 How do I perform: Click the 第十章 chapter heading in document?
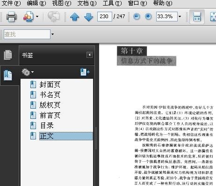pos(132,51)
